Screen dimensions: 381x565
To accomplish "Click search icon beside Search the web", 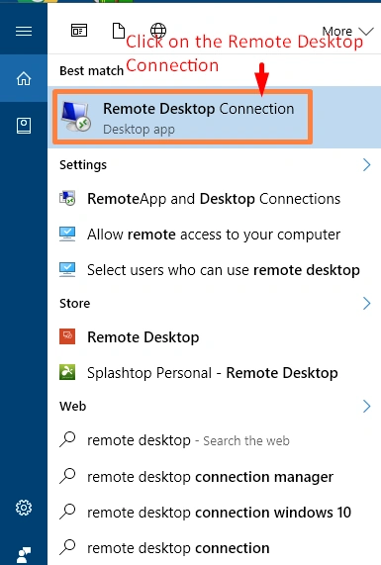I will (67, 439).
